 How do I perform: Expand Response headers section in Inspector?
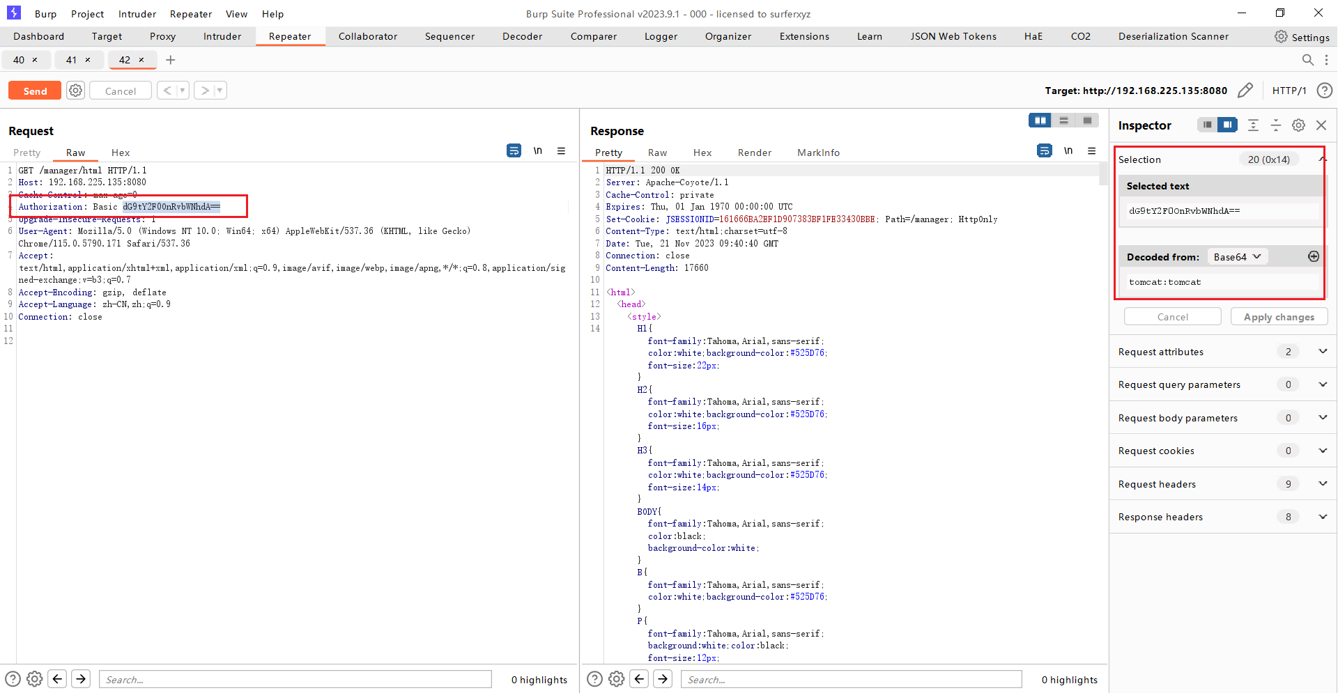(1322, 517)
